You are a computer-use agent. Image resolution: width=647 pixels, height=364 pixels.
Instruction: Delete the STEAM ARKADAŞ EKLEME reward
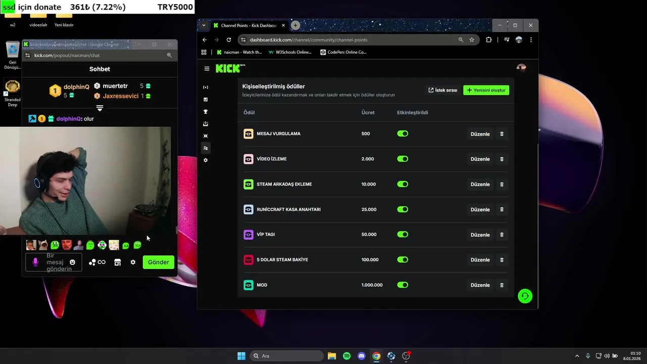pos(501,185)
